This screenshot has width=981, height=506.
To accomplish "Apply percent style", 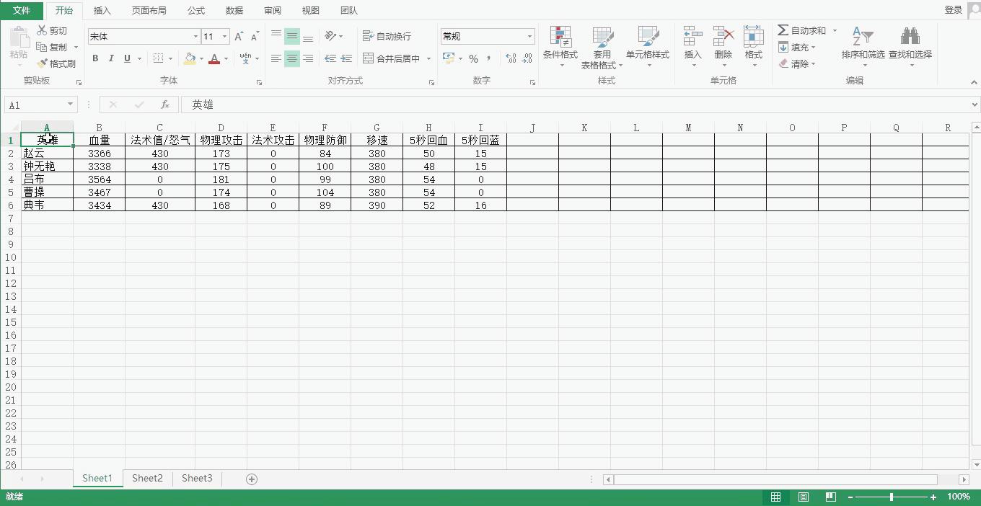I will point(473,58).
